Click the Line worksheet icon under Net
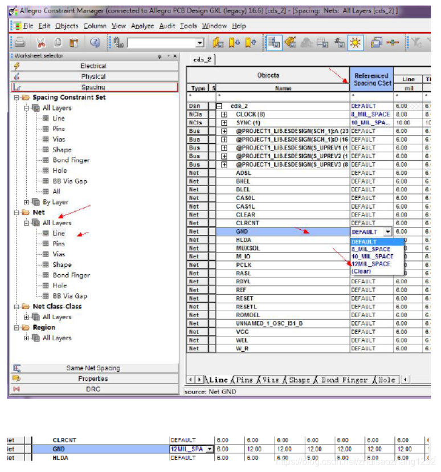Viewport: 441px width, 472px height. (46, 233)
